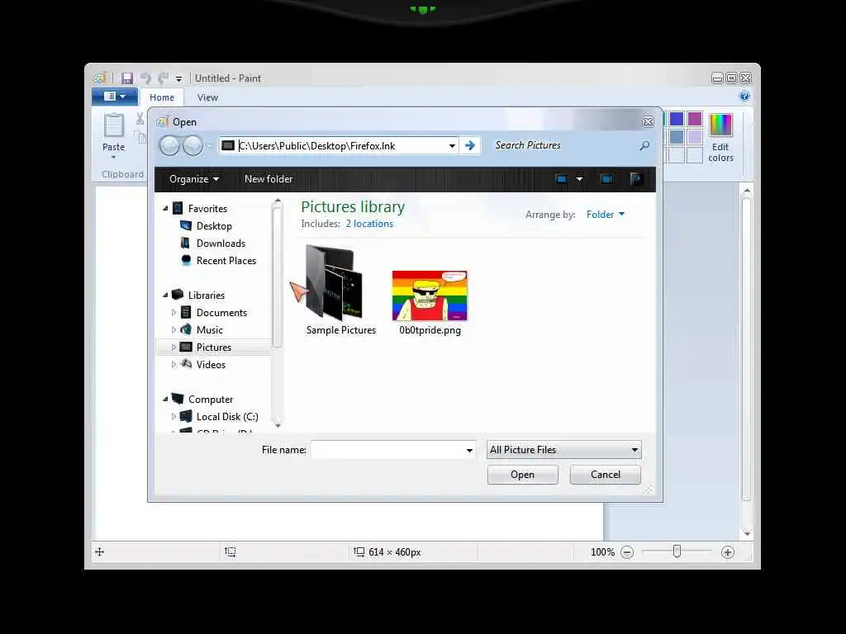The width and height of the screenshot is (846, 634).
Task: Open the dropdown arrow under Paste
Action: tap(113, 157)
